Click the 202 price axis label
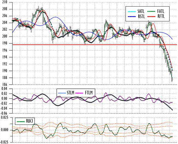The width and height of the screenshot is (178, 144). (x=5, y=30)
